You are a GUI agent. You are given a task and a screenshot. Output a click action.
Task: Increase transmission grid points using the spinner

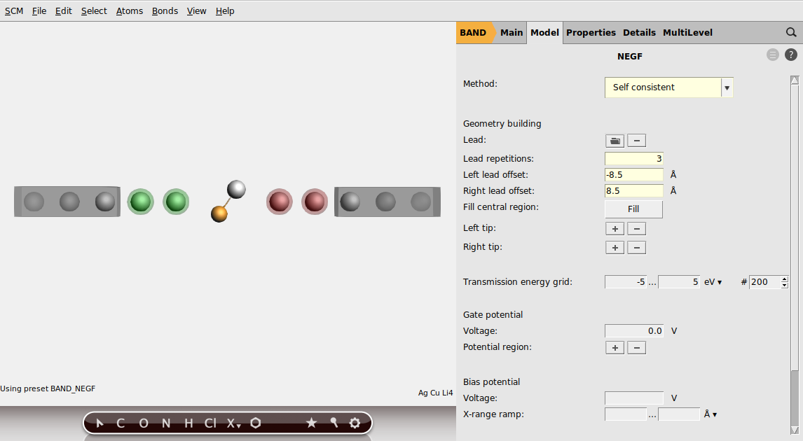click(783, 279)
